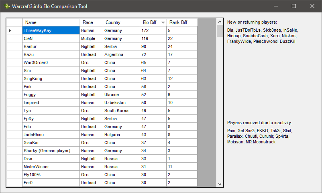
Task: Click the scrollbar up arrow
Action: pyautogui.click(x=220, y=22)
